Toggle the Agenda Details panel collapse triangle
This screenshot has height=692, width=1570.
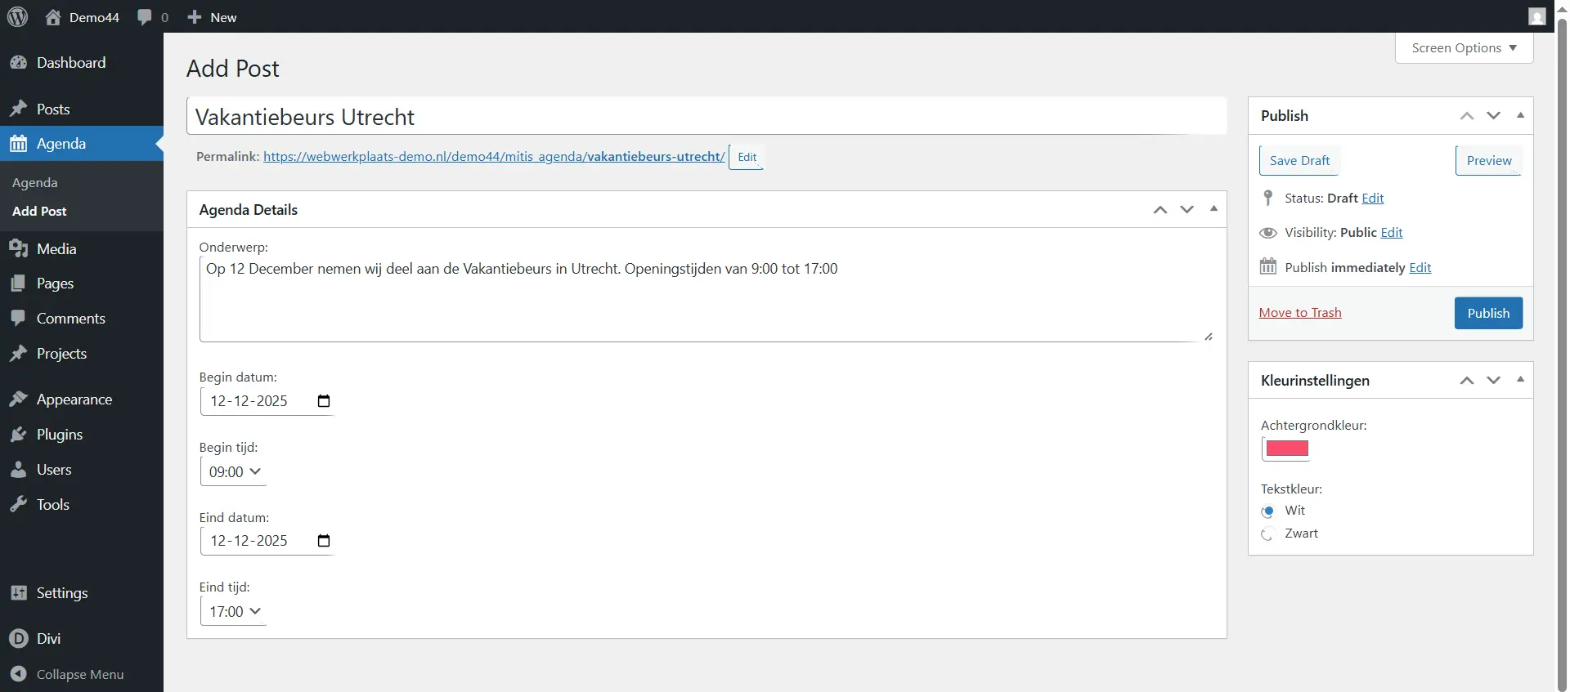(1213, 209)
